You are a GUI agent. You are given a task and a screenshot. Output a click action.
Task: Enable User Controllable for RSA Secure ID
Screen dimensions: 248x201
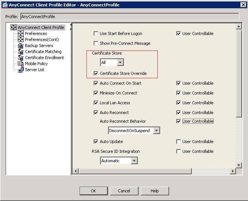(179, 151)
